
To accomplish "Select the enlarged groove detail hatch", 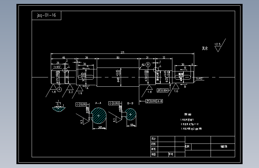I will pyautogui.click(x=59, y=109).
